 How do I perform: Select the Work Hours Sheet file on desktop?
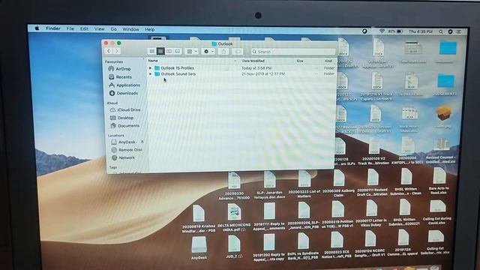[x=409, y=119]
